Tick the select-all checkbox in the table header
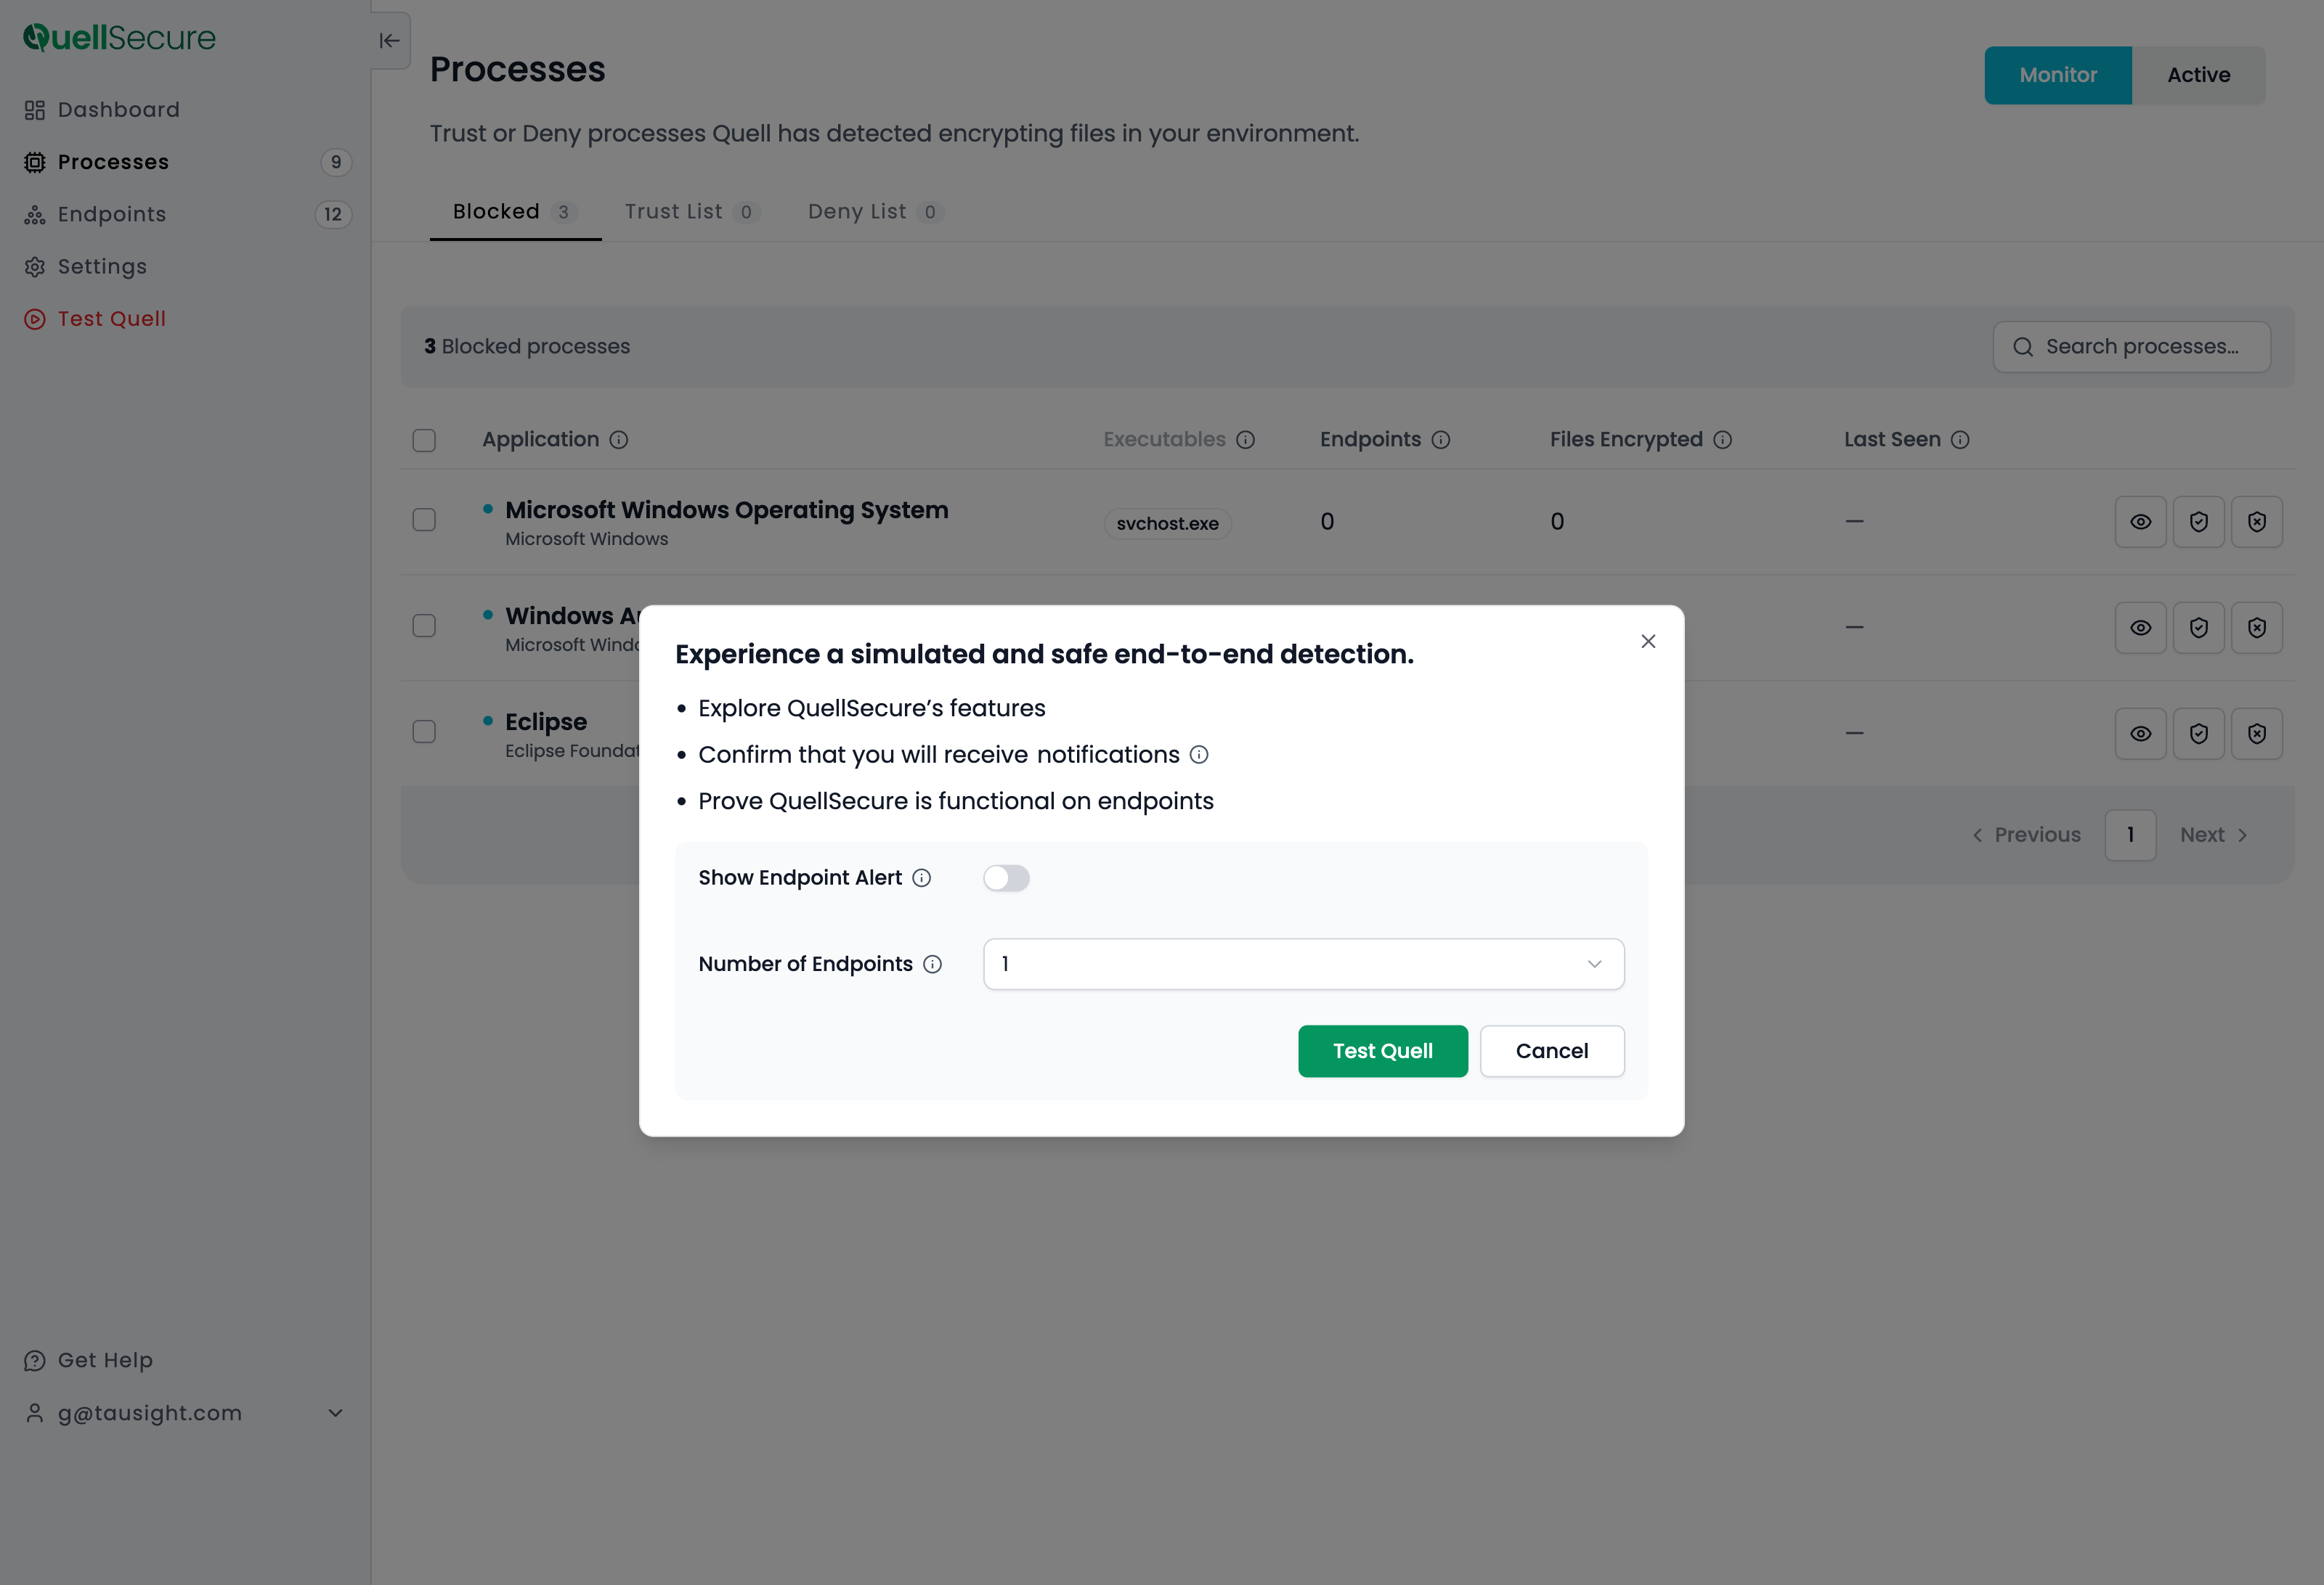 [x=424, y=440]
